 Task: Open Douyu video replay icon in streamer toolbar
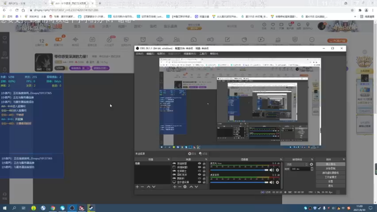pyautogui.click(x=261, y=40)
